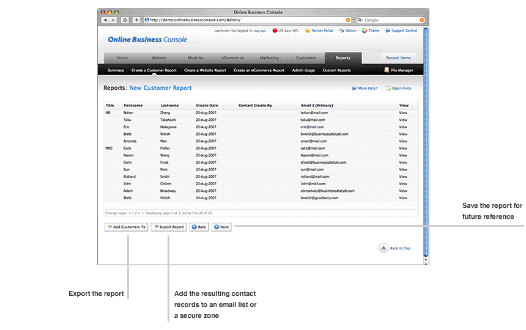Open the Partner Portal star icon

point(307,31)
